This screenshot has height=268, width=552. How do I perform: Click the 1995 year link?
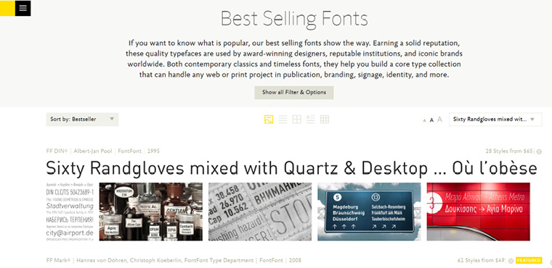pyautogui.click(x=153, y=151)
